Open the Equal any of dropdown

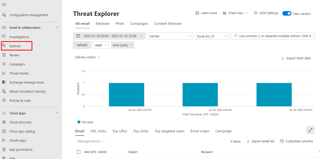click(212, 36)
